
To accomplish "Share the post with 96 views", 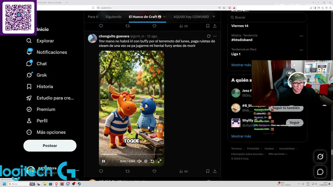I will coord(215,171).
